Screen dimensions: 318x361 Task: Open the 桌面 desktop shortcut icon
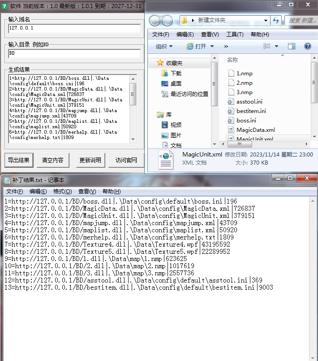pyautogui.click(x=165, y=83)
